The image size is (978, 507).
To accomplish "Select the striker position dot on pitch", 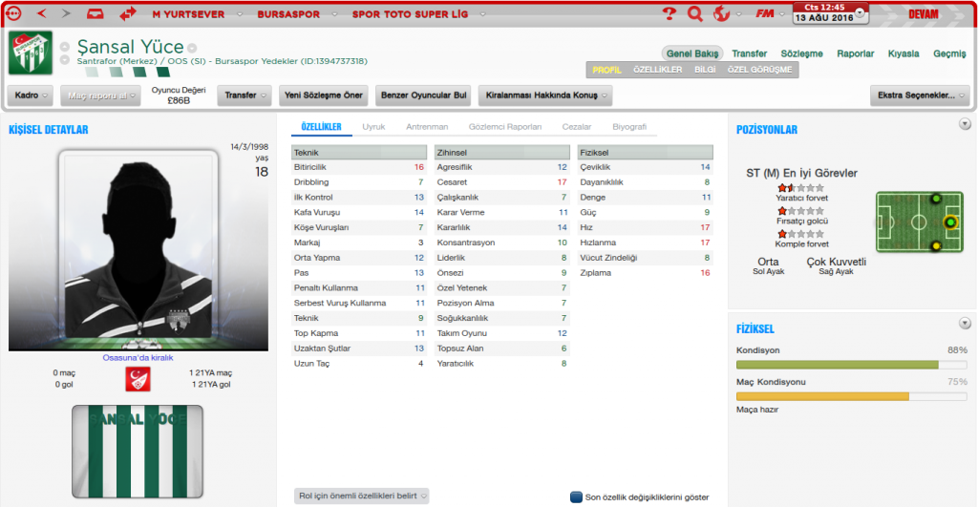I will pos(950,222).
